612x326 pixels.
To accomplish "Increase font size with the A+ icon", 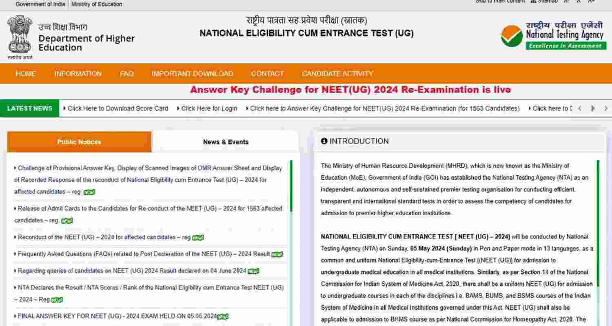I will (x=591, y=2).
